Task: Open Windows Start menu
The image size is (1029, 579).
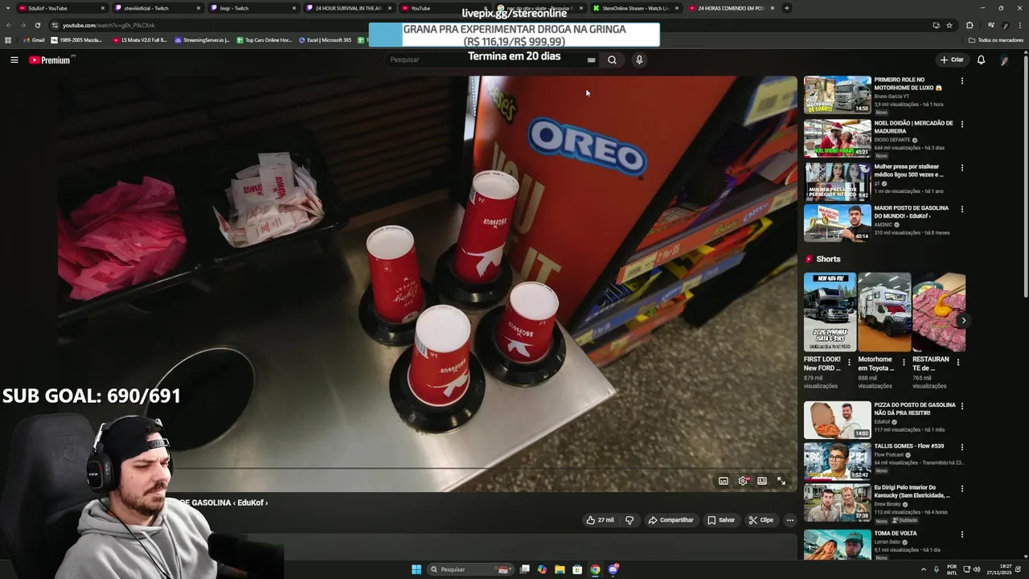Action: (416, 569)
